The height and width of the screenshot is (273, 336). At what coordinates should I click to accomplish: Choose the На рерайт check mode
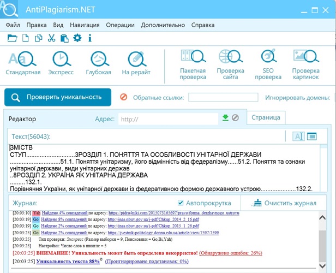pyautogui.click(x=136, y=63)
